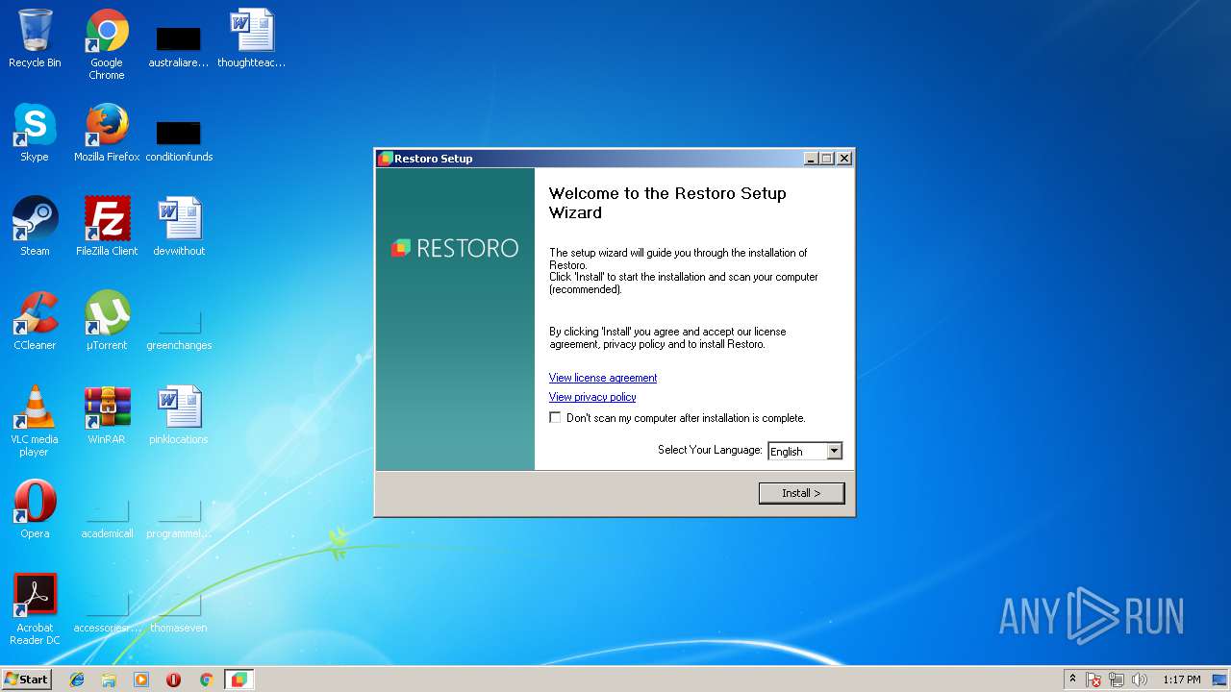The width and height of the screenshot is (1231, 692).
Task: Launch the µTorrent desktop shortcut
Action: pos(107,321)
